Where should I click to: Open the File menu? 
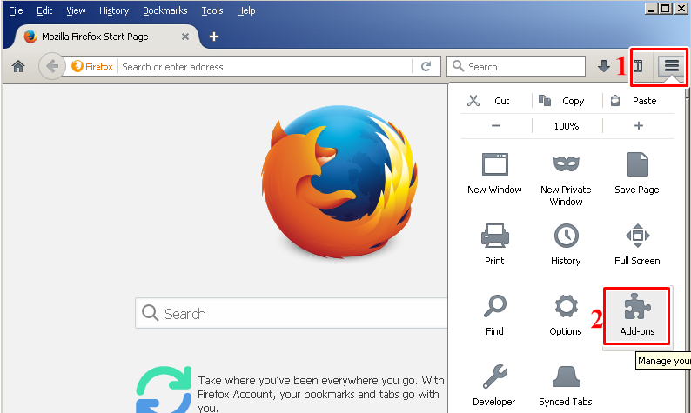click(x=16, y=10)
